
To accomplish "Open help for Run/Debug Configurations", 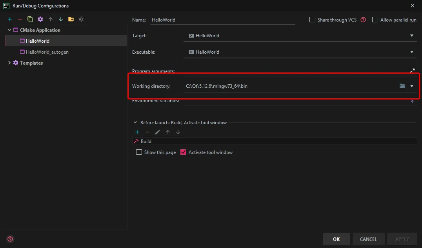I will pos(10,239).
